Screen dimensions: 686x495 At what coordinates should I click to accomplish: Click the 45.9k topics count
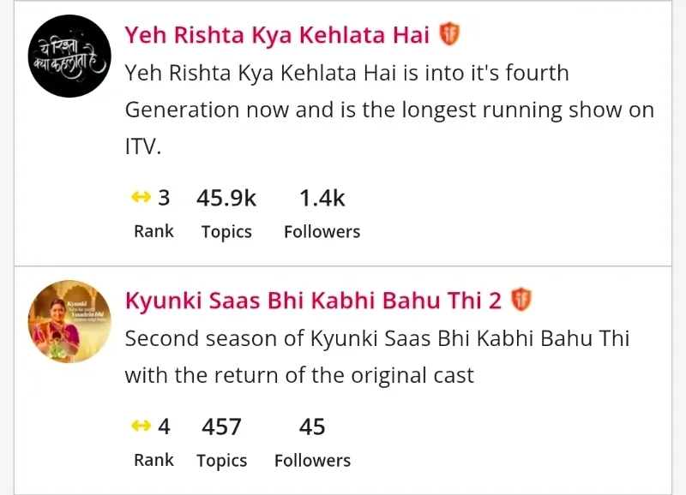[x=226, y=199]
